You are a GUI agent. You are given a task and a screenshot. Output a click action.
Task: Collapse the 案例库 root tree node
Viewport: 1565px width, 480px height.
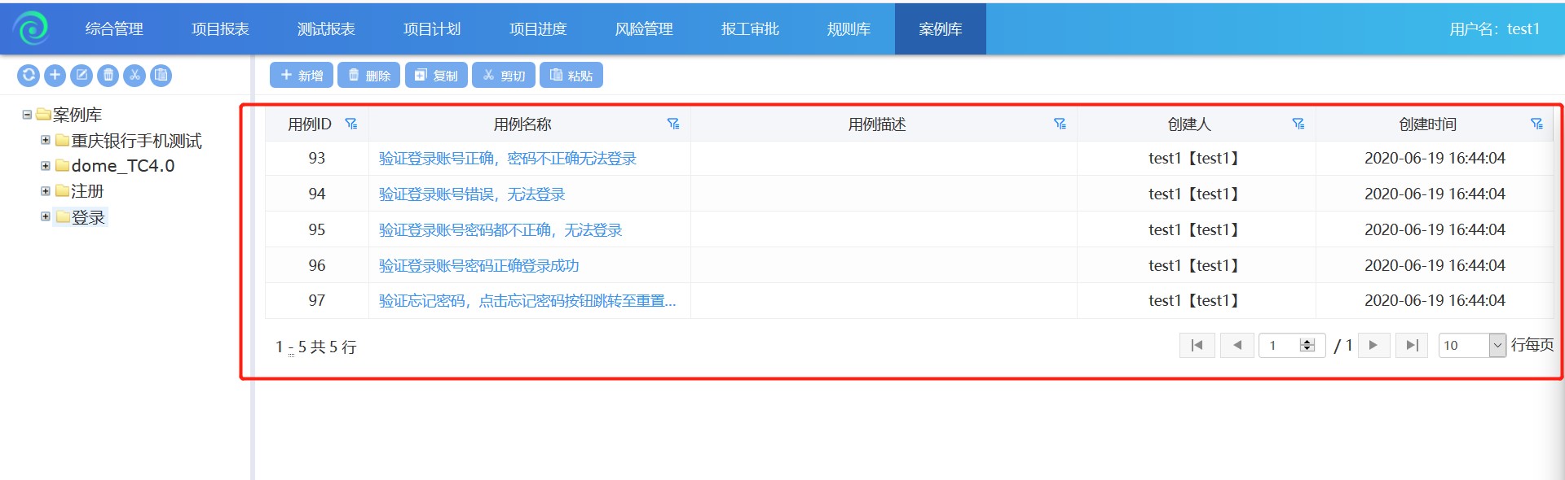coord(27,115)
